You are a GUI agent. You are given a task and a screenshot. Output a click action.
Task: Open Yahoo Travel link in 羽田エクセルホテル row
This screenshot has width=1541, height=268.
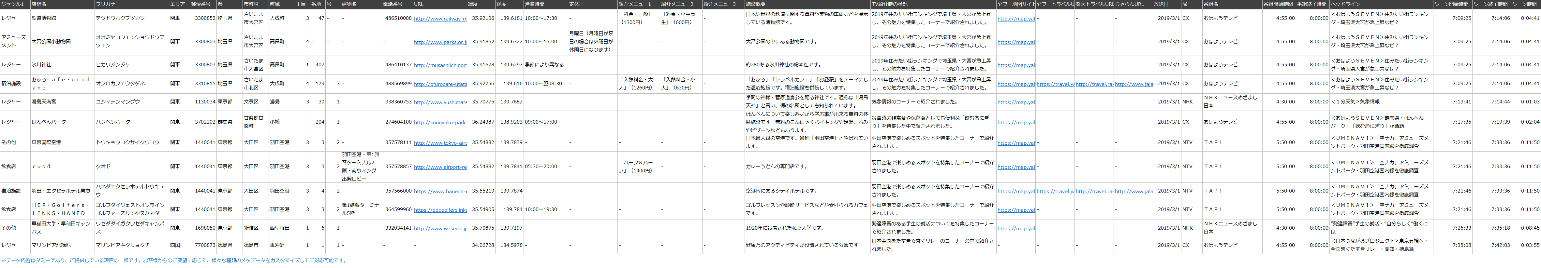point(1055,192)
